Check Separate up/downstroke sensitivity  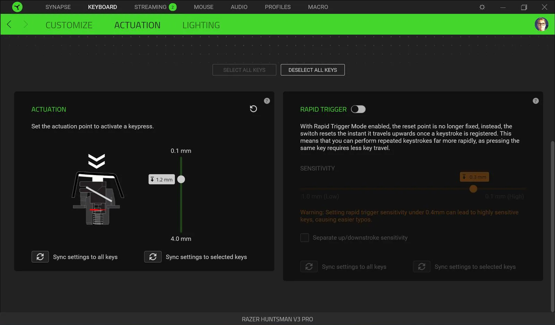tap(305, 238)
